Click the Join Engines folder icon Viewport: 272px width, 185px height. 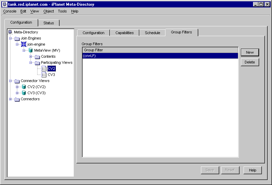[17, 38]
